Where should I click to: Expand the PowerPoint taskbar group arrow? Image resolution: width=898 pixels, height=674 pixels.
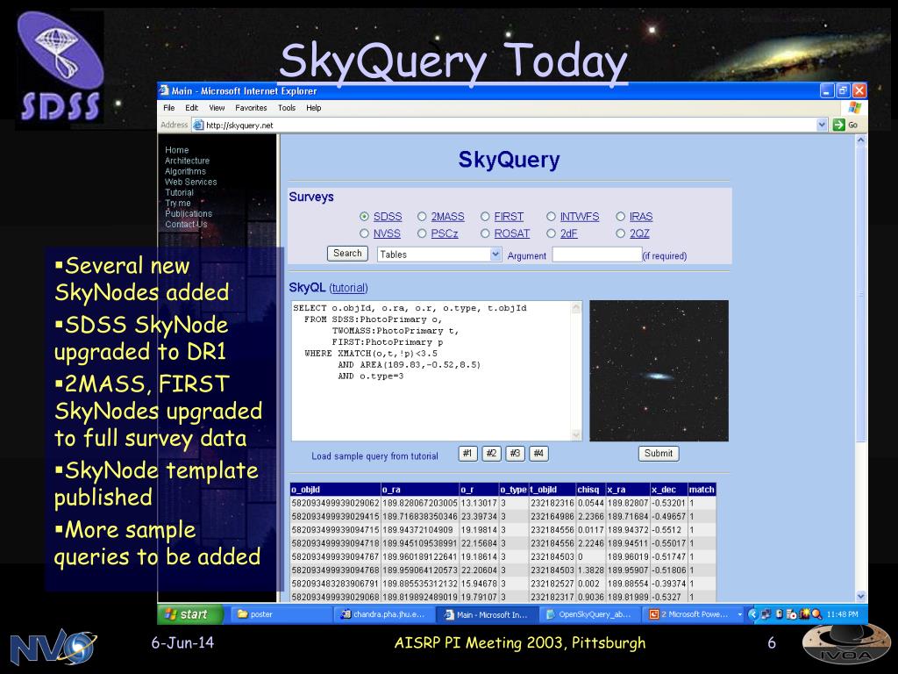point(739,614)
